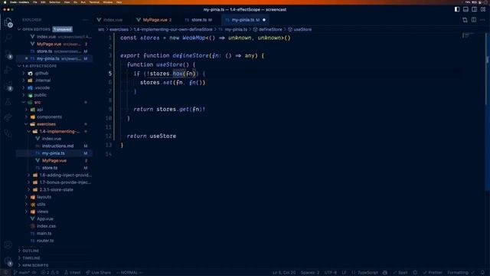This screenshot has height=276, width=490.
Task: Change LF end of line sequence
Action: tap(344, 273)
